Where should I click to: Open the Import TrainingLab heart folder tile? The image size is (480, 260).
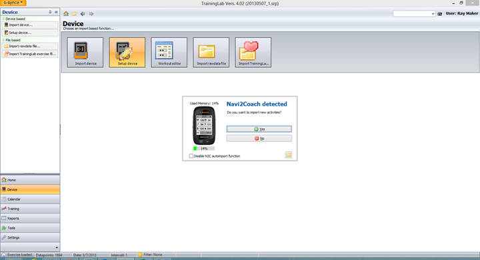point(253,53)
